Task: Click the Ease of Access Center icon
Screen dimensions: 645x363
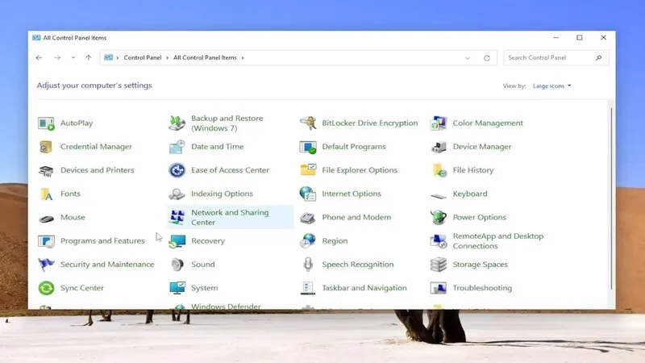Action: point(177,170)
